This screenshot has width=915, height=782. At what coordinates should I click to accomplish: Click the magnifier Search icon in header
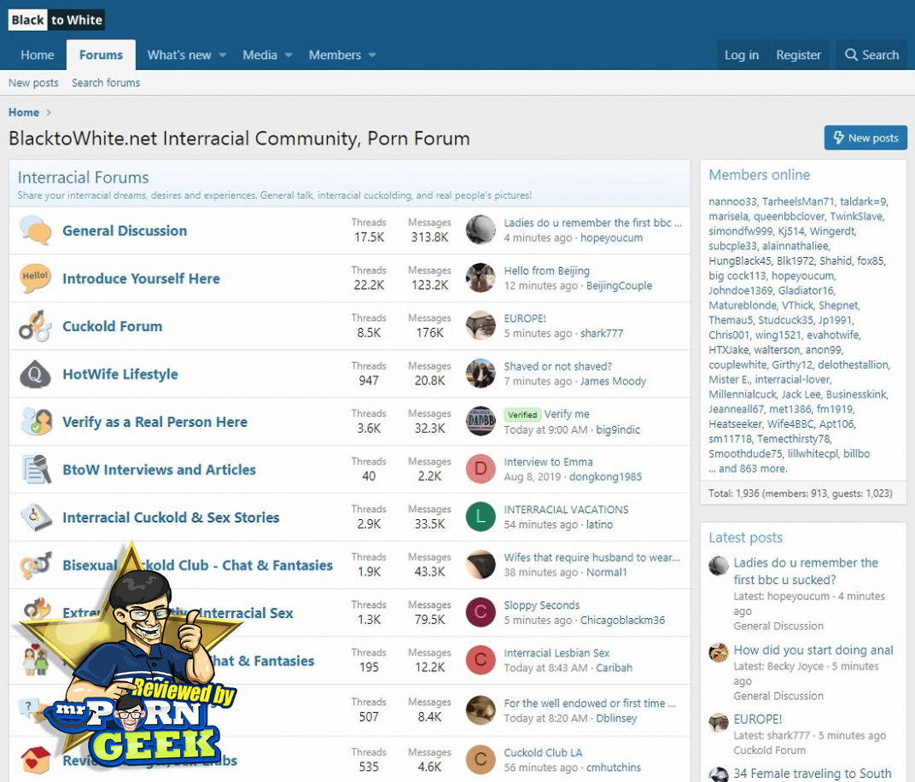point(851,55)
